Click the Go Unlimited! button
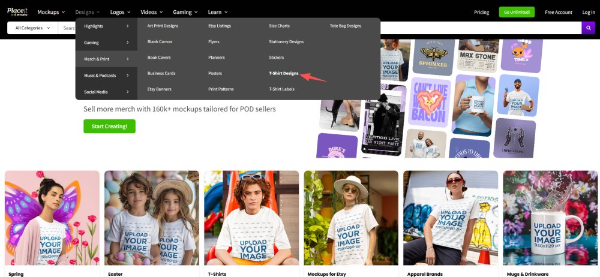Viewport: 600px width, 277px height. tap(516, 12)
